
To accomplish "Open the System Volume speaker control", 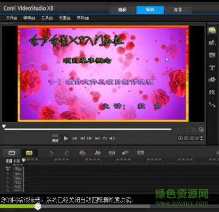I will tap(112, 138).
